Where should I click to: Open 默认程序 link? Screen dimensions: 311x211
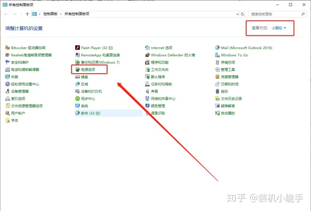coord(158,77)
